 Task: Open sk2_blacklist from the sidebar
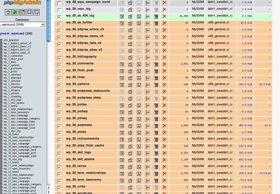[x=11, y=40]
